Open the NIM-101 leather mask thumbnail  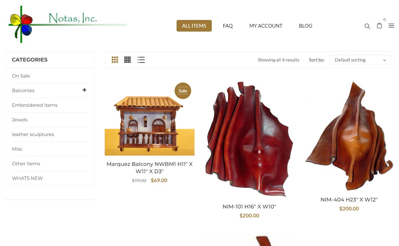(x=249, y=139)
